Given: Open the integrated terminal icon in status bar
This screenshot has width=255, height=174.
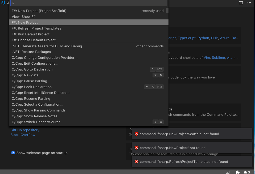Looking at the screenshot, I should [x=228, y=172].
